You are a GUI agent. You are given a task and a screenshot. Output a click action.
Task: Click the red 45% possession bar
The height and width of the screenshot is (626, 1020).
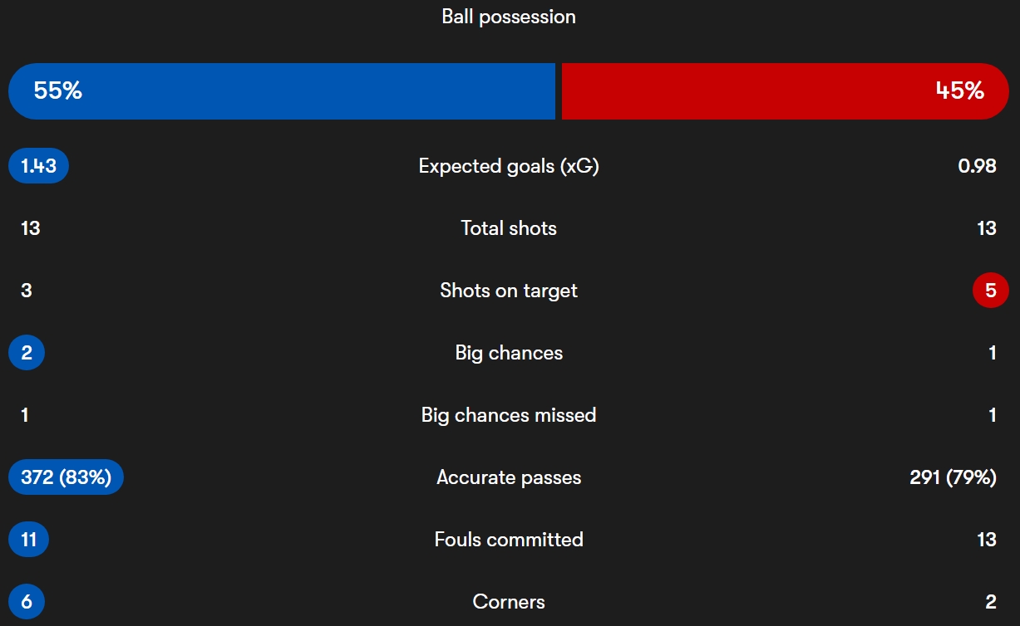pos(786,91)
